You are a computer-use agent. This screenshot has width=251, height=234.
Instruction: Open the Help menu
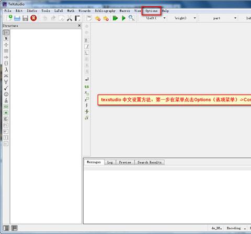click(x=165, y=11)
